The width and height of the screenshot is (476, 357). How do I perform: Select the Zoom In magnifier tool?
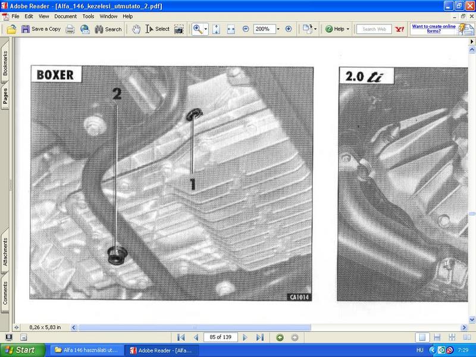click(198, 29)
